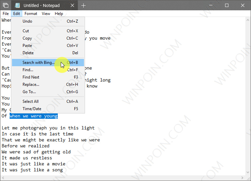Click line 'That we might be exactly like we were'
The width and height of the screenshot is (251, 181).
pyautogui.click(x=51, y=140)
